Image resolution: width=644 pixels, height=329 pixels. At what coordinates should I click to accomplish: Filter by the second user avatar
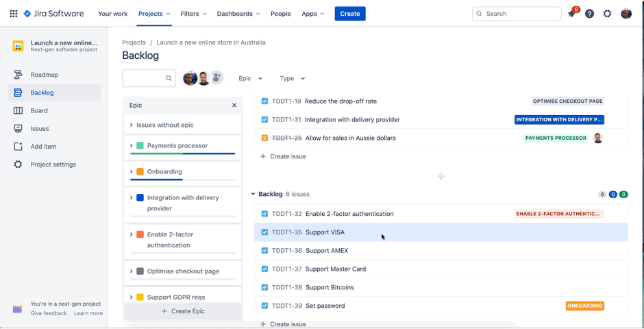click(x=203, y=78)
